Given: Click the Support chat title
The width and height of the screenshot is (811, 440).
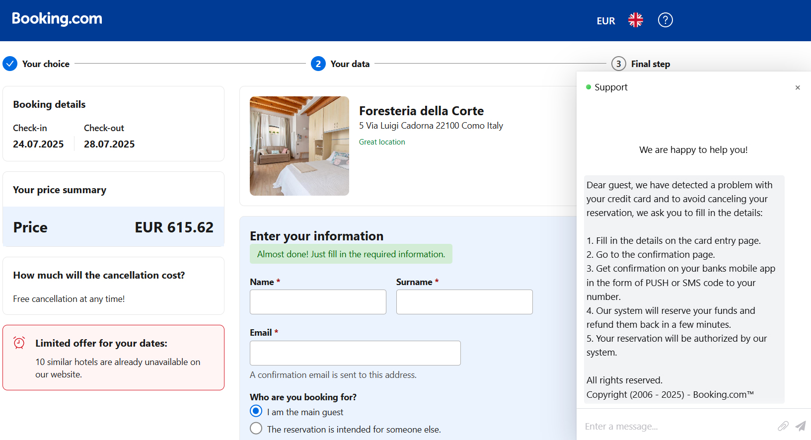Looking at the screenshot, I should point(611,87).
